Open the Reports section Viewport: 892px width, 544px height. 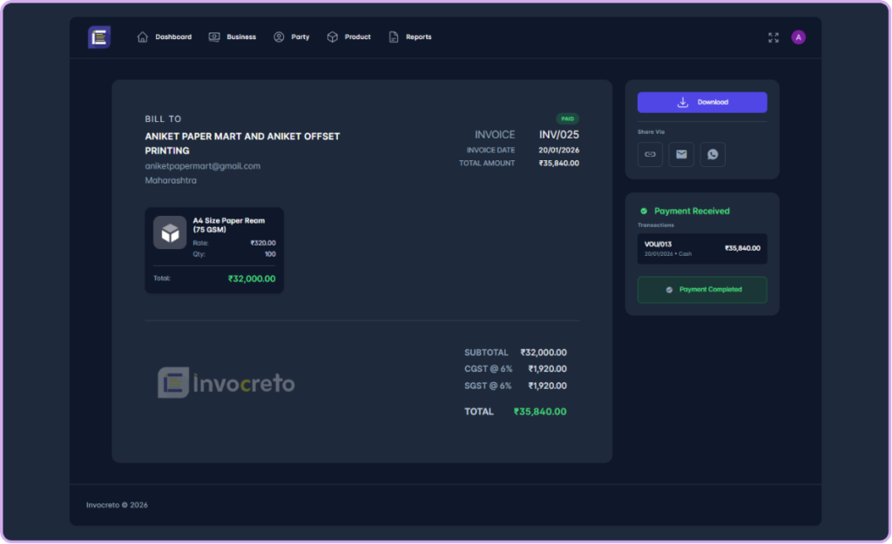pyautogui.click(x=410, y=37)
